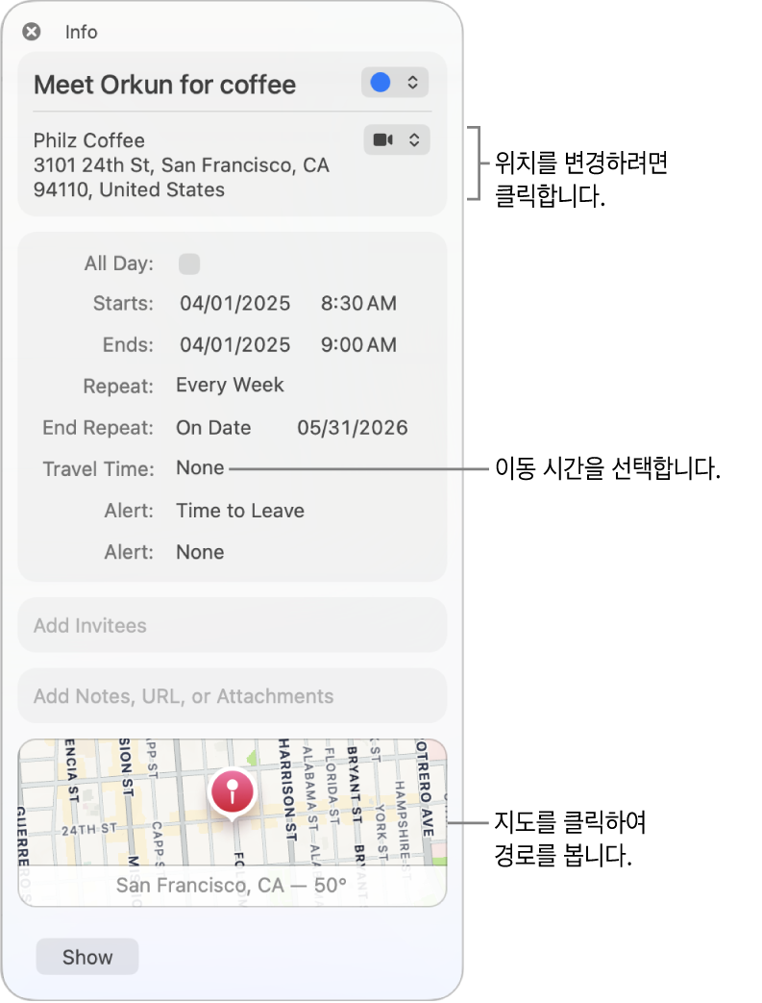762x1003 pixels.
Task: Set the Travel Time value
Action: pyautogui.click(x=200, y=468)
